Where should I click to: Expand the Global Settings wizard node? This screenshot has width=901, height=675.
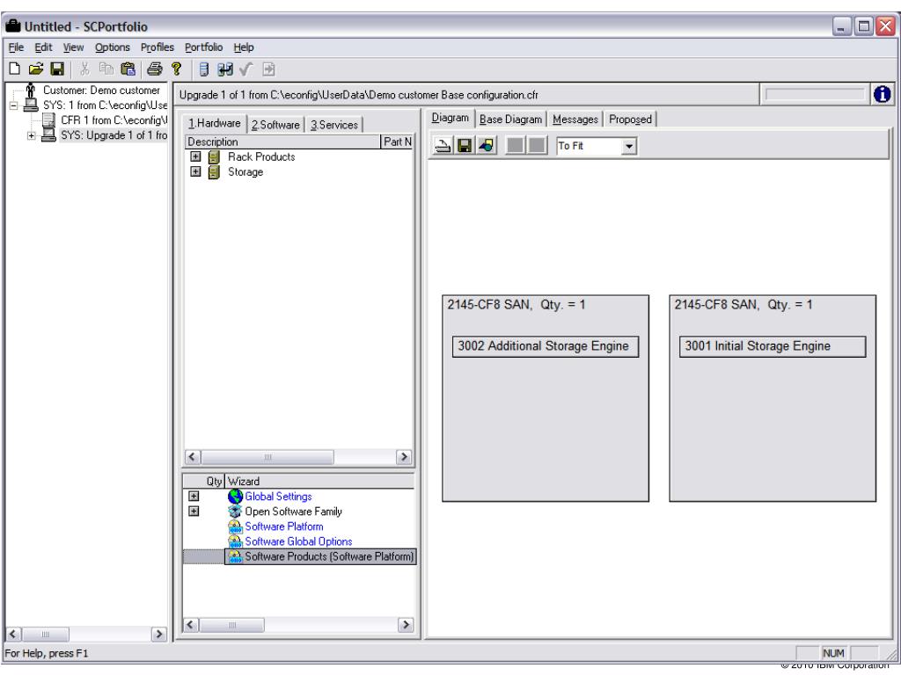coord(194,496)
